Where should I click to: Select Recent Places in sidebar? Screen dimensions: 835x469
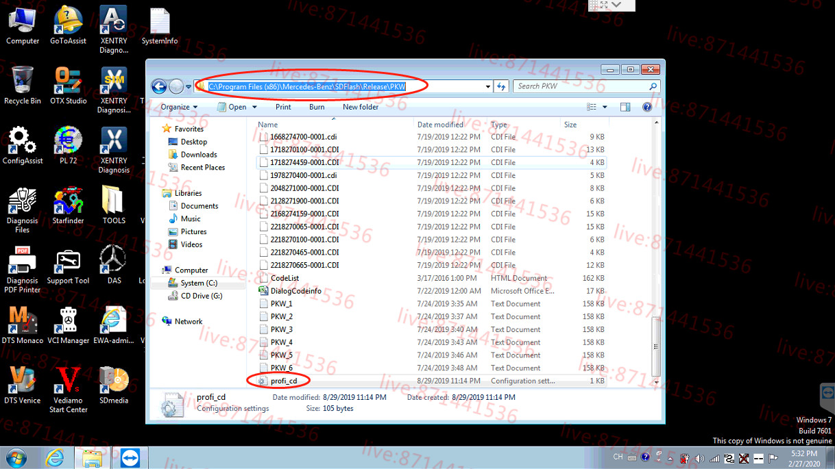[x=202, y=168]
